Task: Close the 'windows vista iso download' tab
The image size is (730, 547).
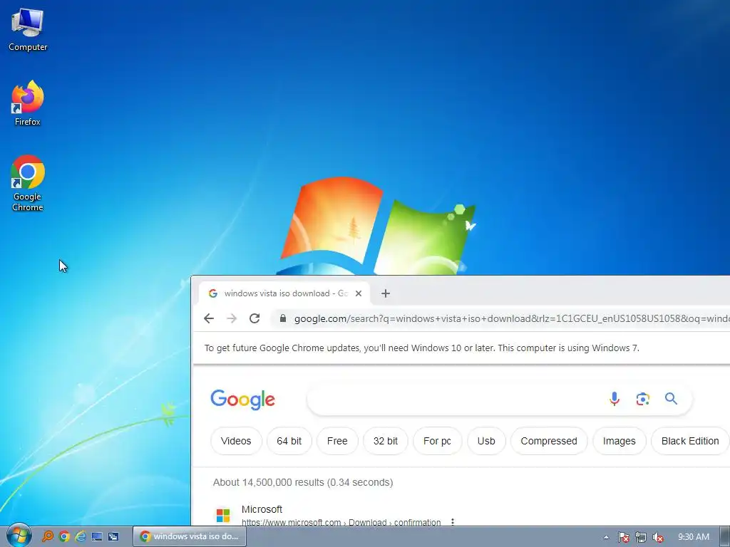Action: click(359, 293)
